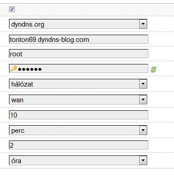Open the dyndns.org service dropdown
Viewport: 174px width, 177px height.
pyautogui.click(x=78, y=24)
